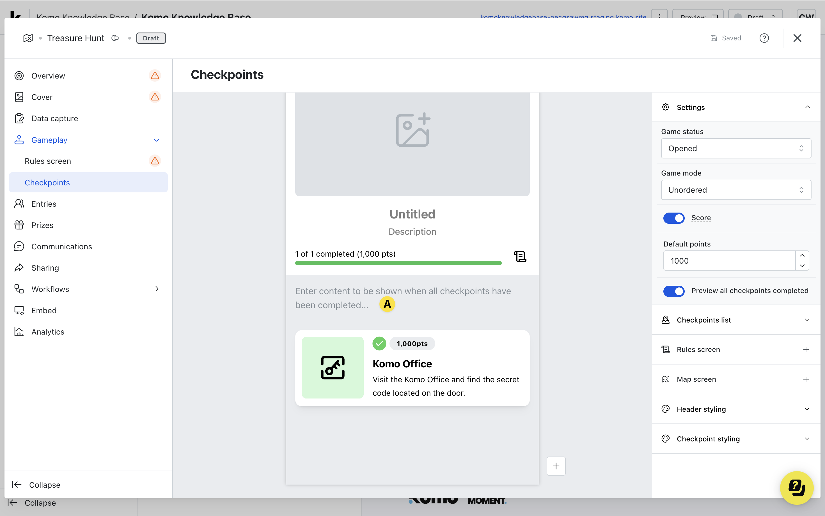Click Cover warning triangle icon

tap(155, 97)
